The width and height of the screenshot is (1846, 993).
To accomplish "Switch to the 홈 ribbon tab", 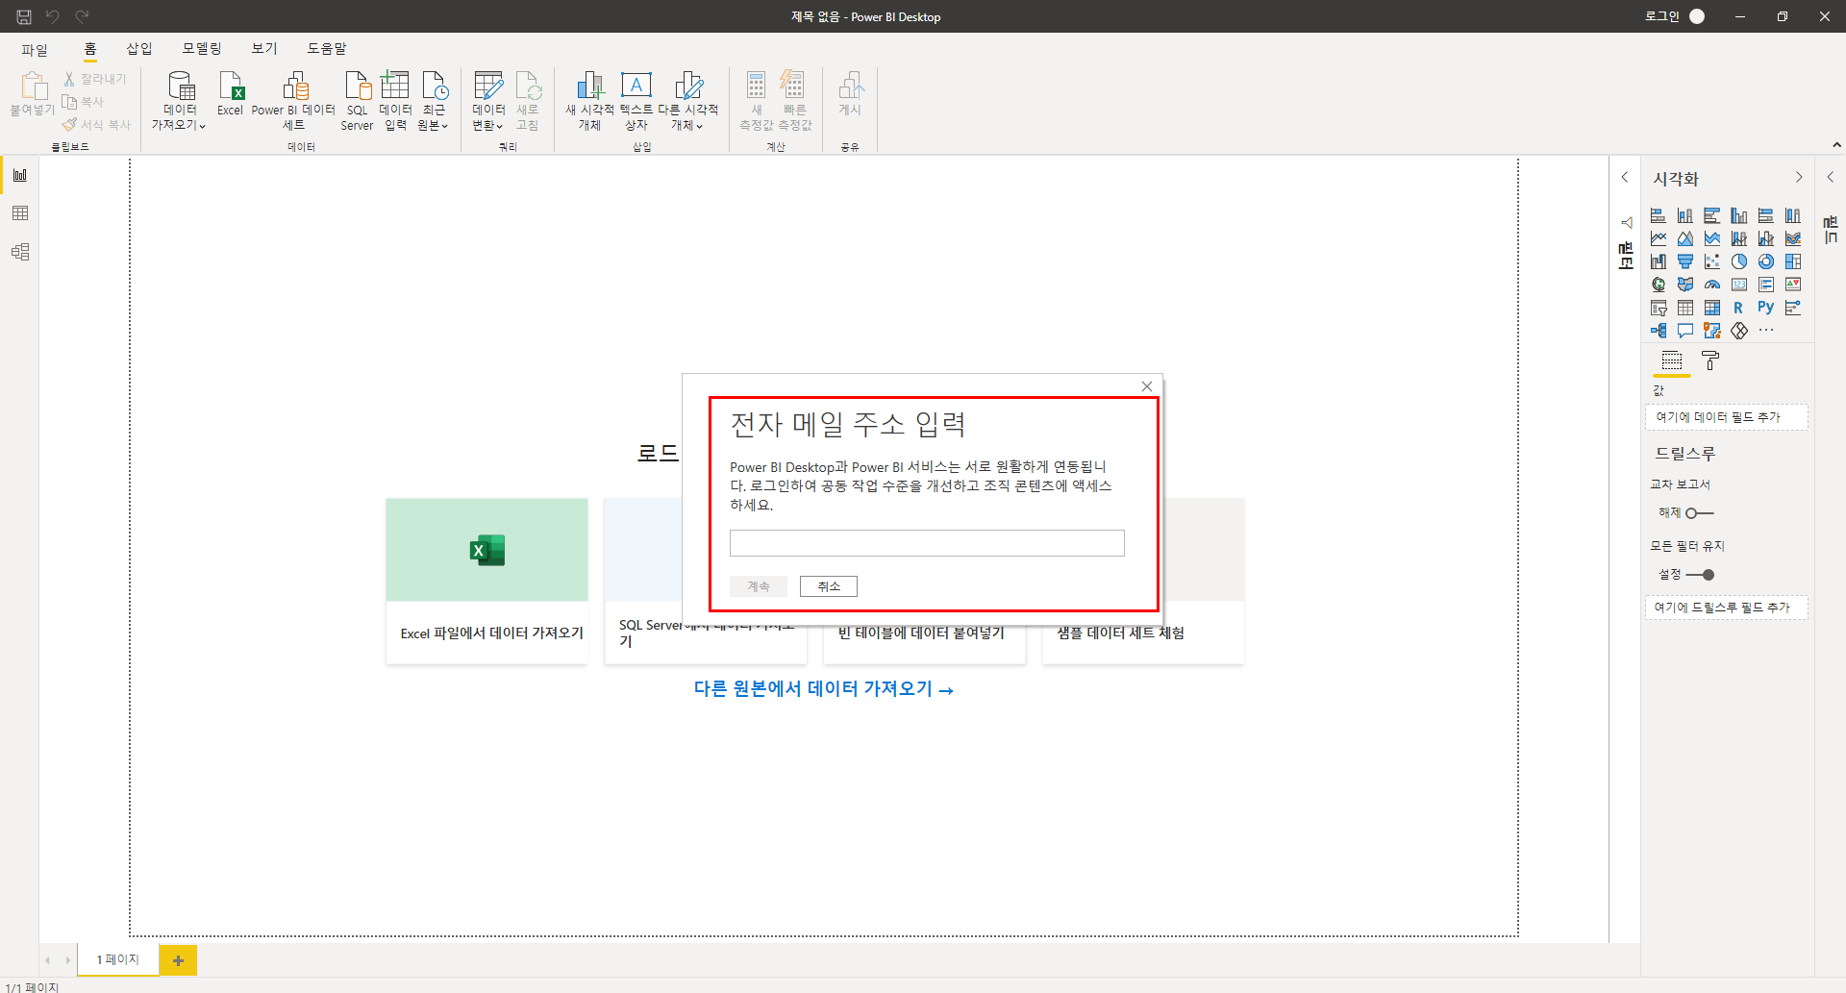I will pos(90,49).
